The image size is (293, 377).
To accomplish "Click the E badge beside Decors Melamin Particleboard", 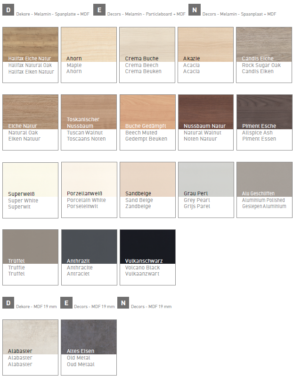I will coord(99,10).
